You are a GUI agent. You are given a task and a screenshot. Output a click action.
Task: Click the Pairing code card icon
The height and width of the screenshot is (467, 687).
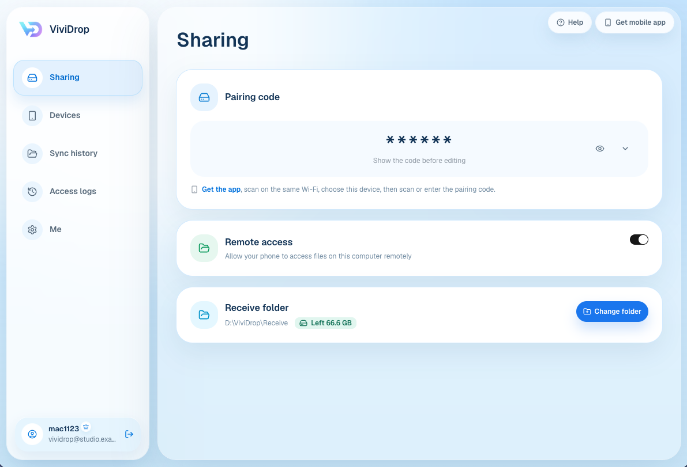(x=204, y=97)
